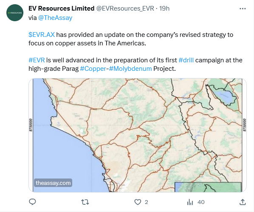Open the EV Resources profile avatar
254x212 pixels.
tap(15, 13)
